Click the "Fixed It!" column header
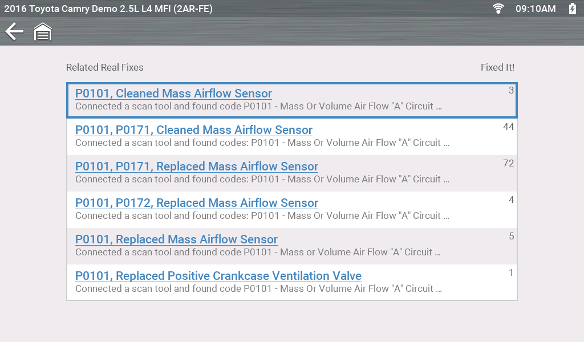The image size is (584, 342). (497, 67)
